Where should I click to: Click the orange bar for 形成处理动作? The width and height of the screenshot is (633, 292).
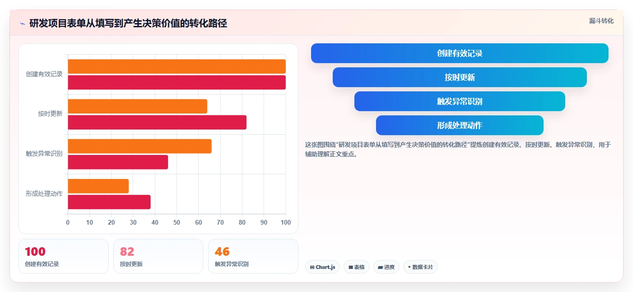point(98,186)
